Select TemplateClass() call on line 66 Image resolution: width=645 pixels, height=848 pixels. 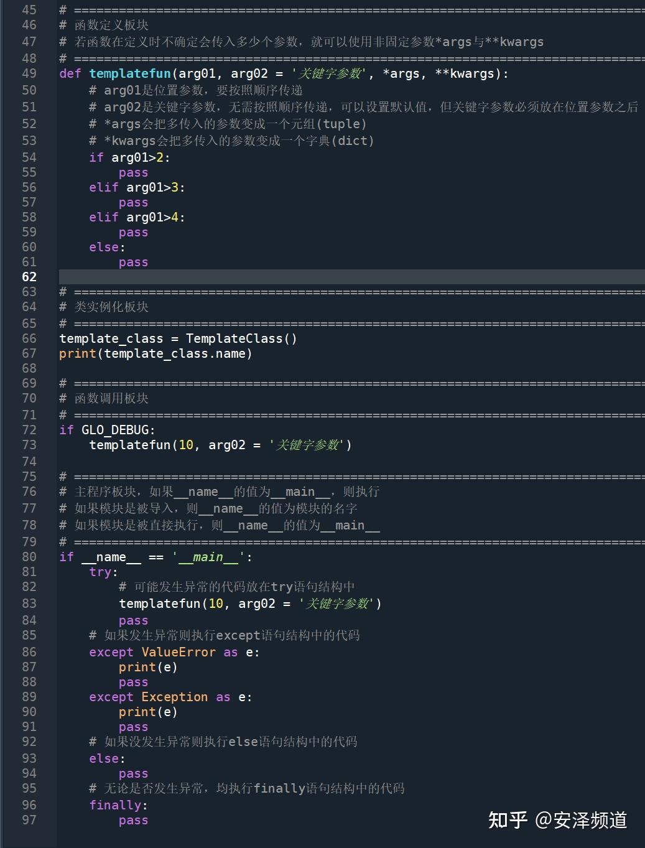pyautogui.click(x=241, y=338)
